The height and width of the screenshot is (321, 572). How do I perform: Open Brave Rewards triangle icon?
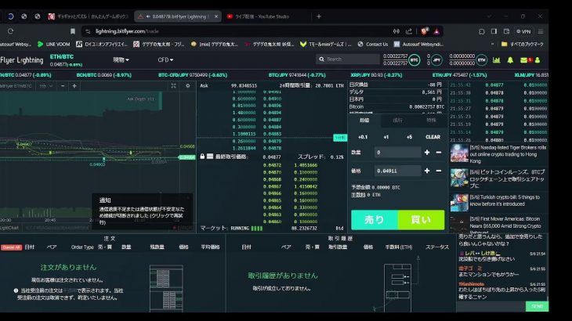pyautogui.click(x=436, y=31)
